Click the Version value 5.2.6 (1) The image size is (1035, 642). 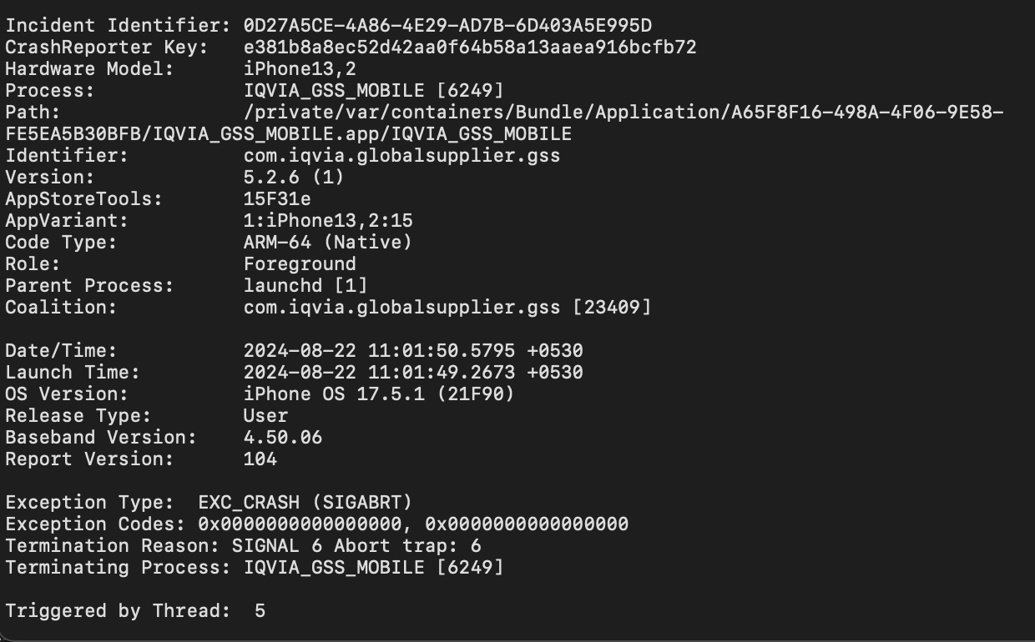[x=294, y=178]
